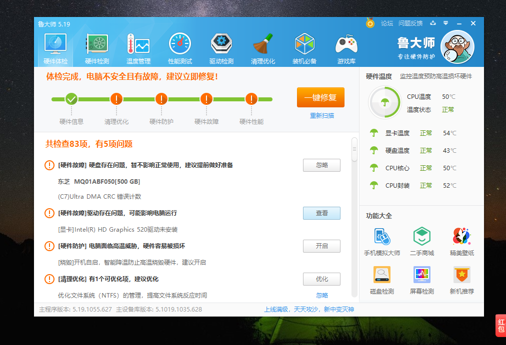Open 驱动检测 tab
Image resolution: width=506 pixels, height=345 pixels.
pyautogui.click(x=221, y=48)
